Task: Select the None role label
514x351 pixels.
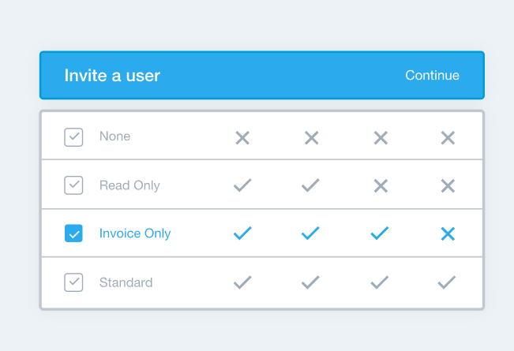Action: click(114, 136)
